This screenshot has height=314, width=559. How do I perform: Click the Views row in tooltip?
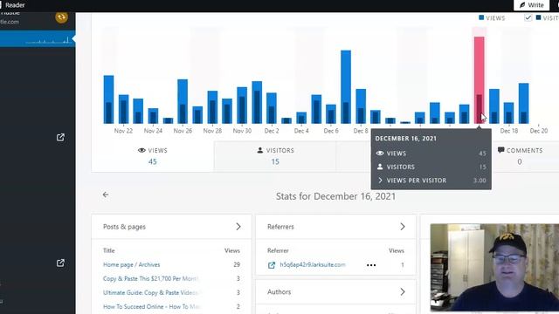point(431,154)
